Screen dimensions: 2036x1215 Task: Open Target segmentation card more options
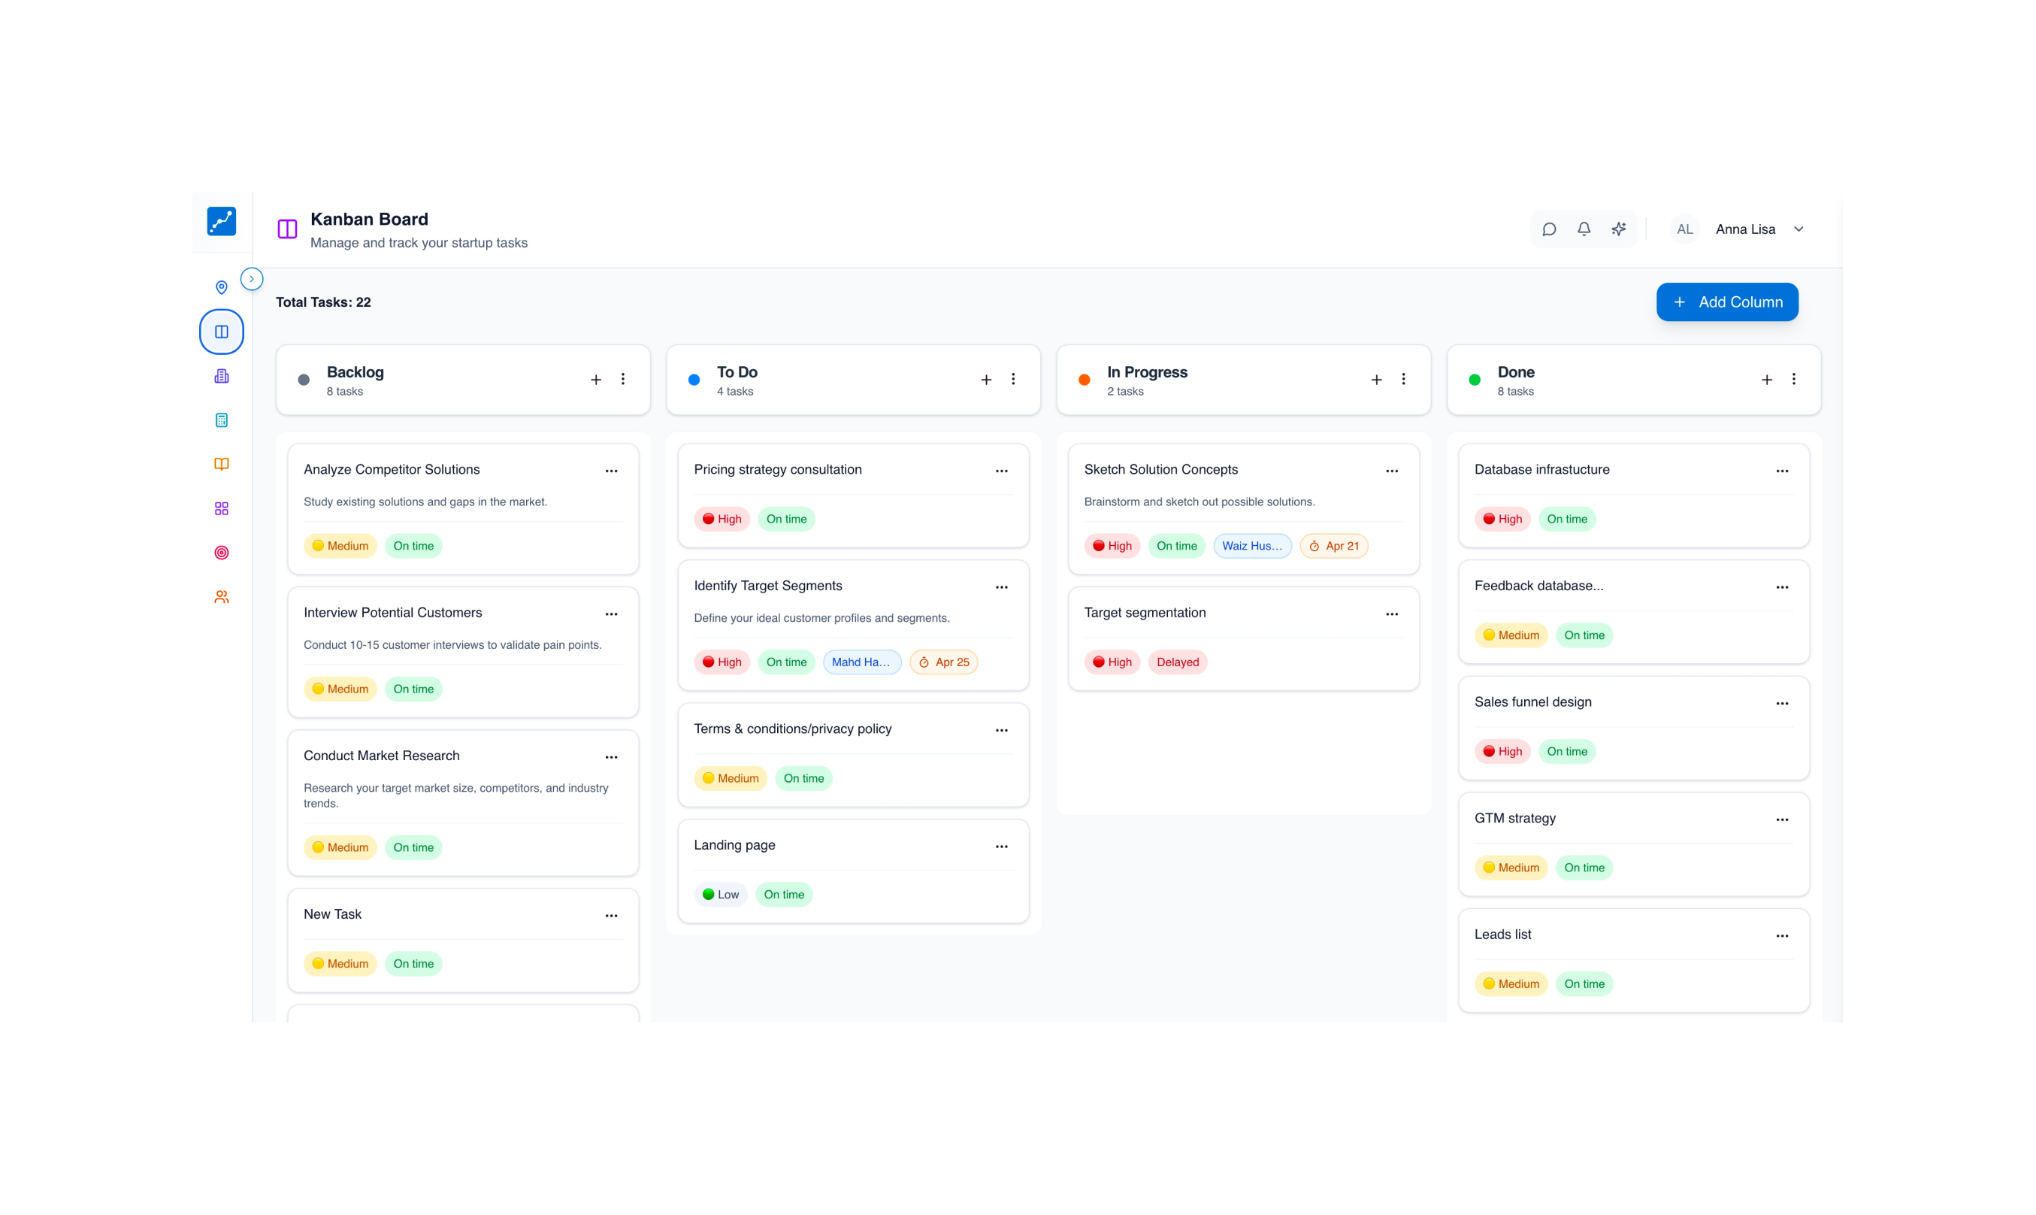coord(1392,614)
